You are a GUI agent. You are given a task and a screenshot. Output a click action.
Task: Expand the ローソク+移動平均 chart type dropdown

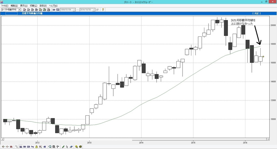(19, 10)
